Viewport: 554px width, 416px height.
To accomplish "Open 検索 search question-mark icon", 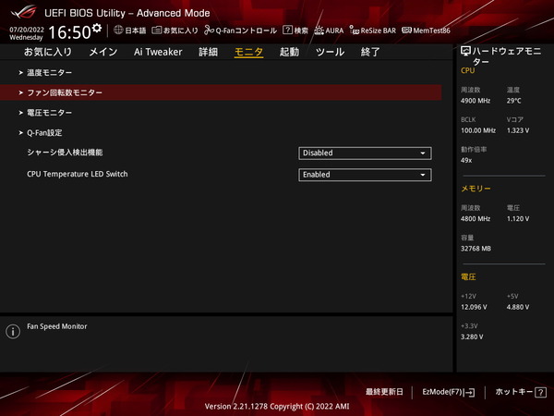I will pyautogui.click(x=287, y=31).
